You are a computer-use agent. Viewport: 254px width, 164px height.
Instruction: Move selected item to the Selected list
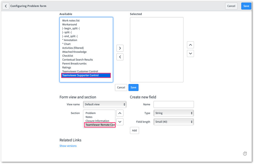click(x=120, y=48)
